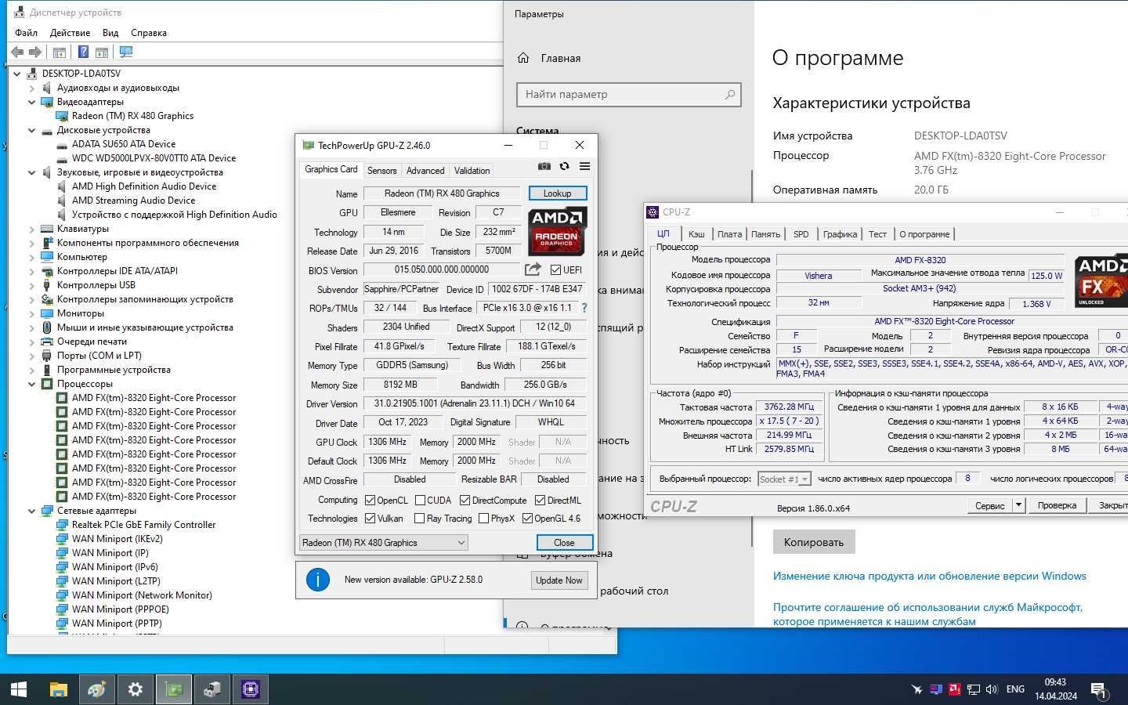Viewport: 1128px width, 705px height.
Task: Open GPU-Z taskbar icon
Action: pos(174,689)
